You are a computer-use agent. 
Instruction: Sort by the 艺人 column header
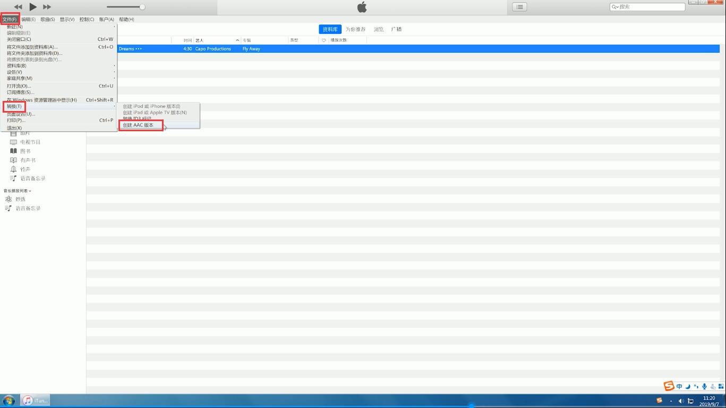click(217, 40)
